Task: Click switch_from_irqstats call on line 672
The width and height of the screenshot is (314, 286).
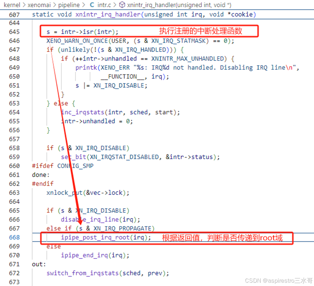Action: click(82, 273)
